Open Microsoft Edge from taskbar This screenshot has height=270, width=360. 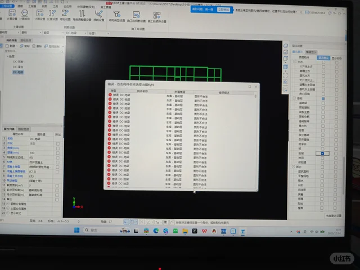click(156, 231)
